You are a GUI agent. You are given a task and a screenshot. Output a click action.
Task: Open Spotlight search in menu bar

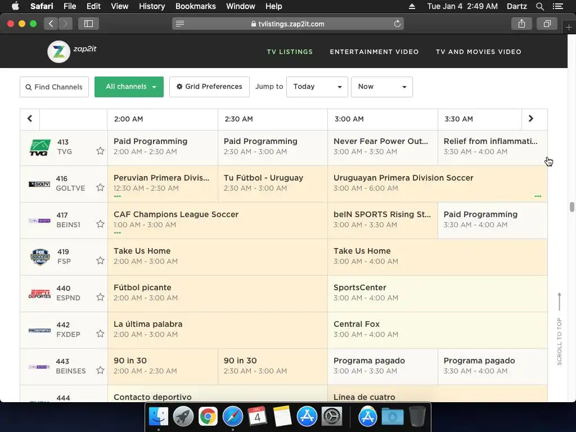[x=539, y=6]
